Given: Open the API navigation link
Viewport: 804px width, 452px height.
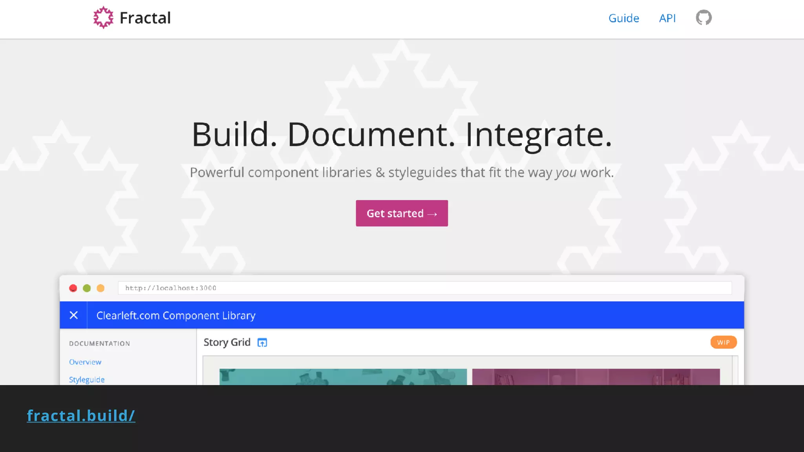Looking at the screenshot, I should (667, 18).
